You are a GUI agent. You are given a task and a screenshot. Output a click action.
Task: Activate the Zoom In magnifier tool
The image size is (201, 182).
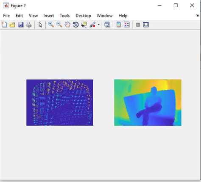51,25
